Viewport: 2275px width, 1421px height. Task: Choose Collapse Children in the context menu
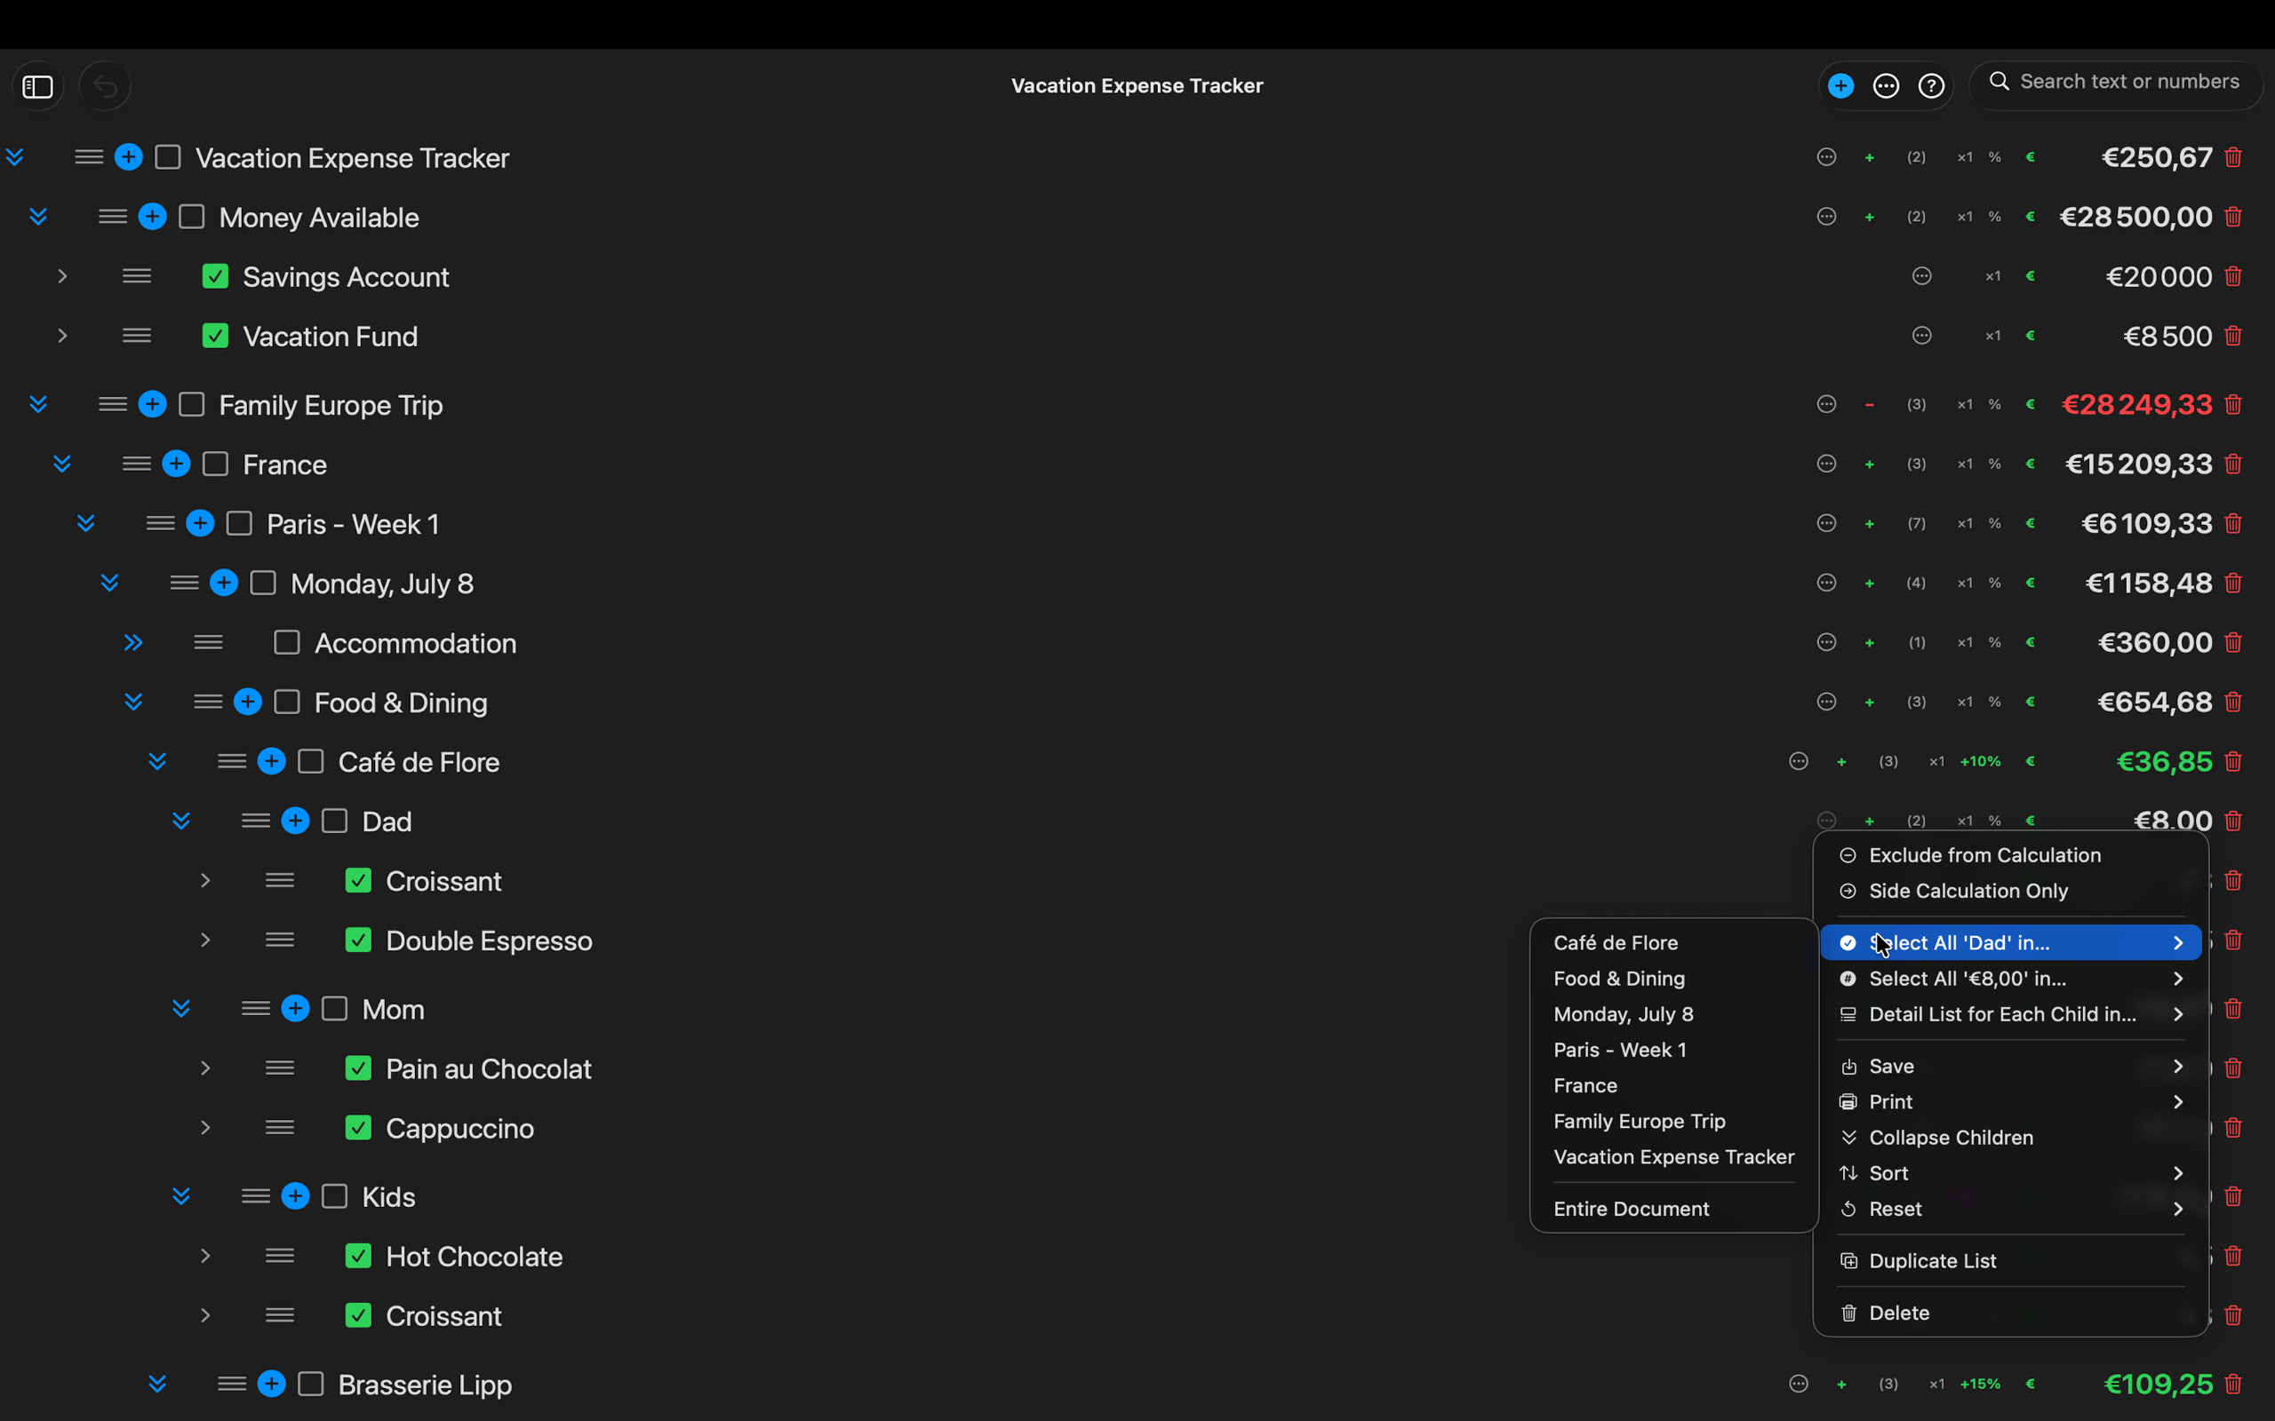pos(2011,1137)
